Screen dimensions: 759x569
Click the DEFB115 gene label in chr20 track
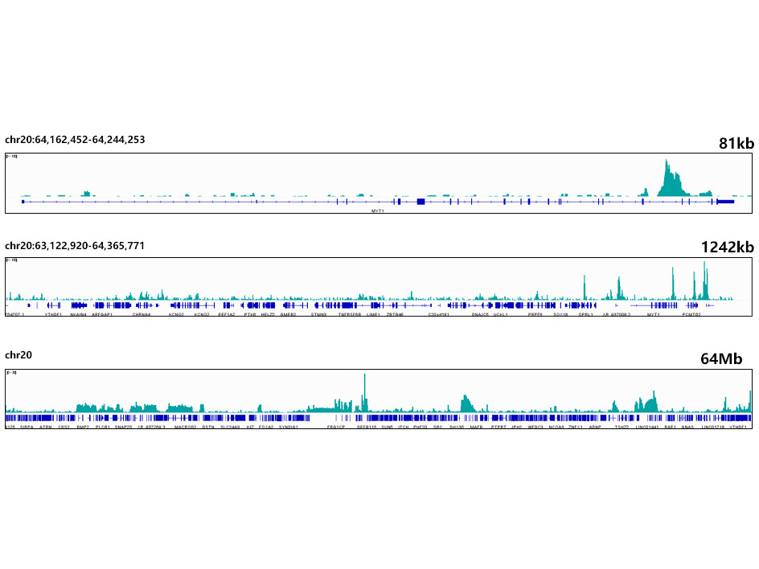point(367,428)
